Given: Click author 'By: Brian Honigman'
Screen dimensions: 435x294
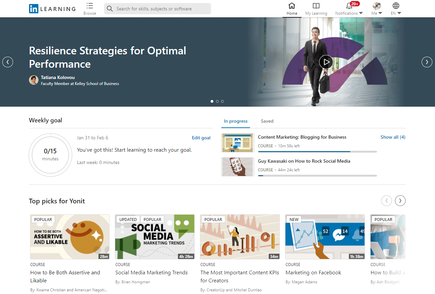Looking at the screenshot, I should pos(133,282).
